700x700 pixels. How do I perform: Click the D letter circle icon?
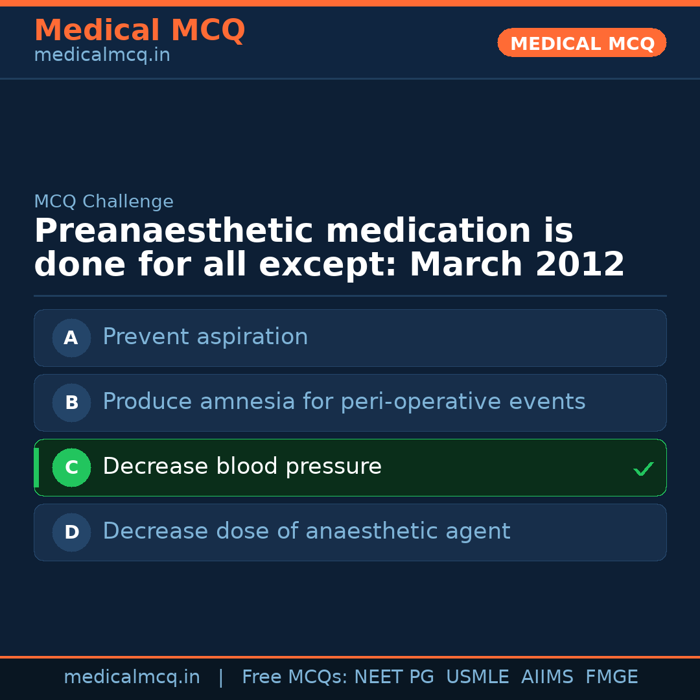click(71, 532)
